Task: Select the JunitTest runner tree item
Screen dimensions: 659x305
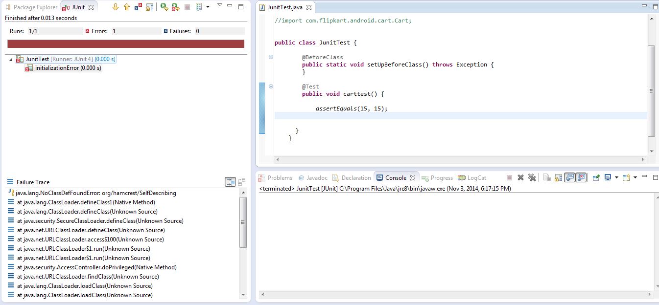Action: pyautogui.click(x=66, y=59)
